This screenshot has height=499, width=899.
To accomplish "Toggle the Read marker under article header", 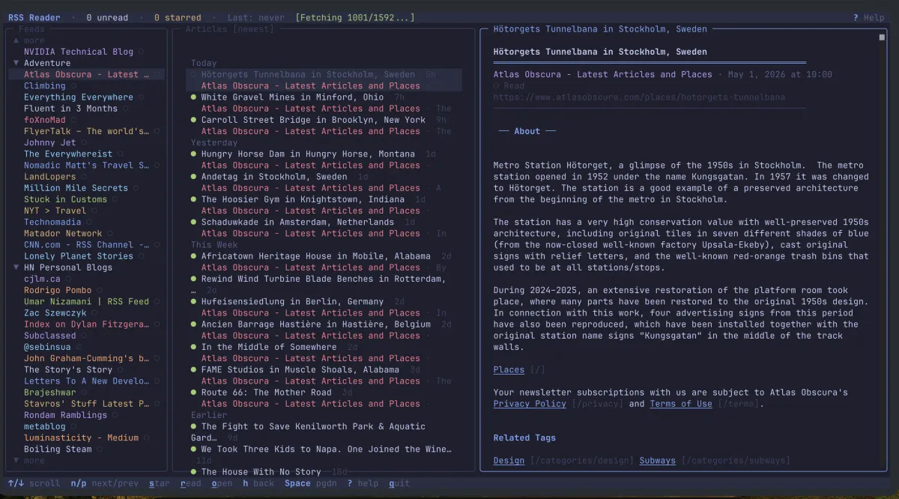I will pyautogui.click(x=509, y=86).
